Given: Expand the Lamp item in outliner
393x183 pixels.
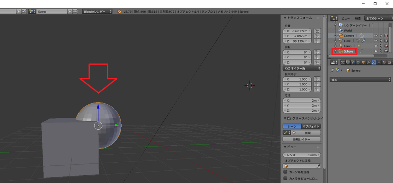Looking at the screenshot, I should click(x=335, y=46).
